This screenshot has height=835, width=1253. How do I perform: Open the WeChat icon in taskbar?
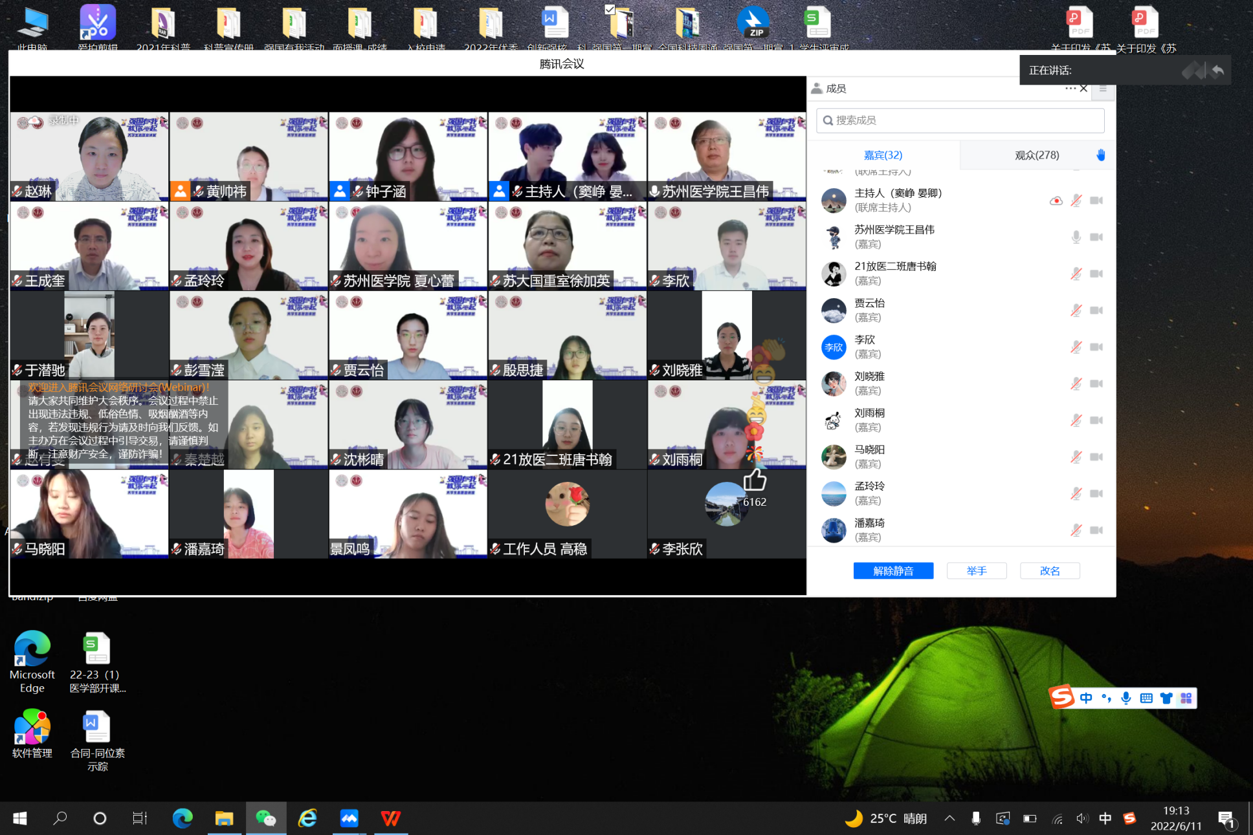(265, 818)
